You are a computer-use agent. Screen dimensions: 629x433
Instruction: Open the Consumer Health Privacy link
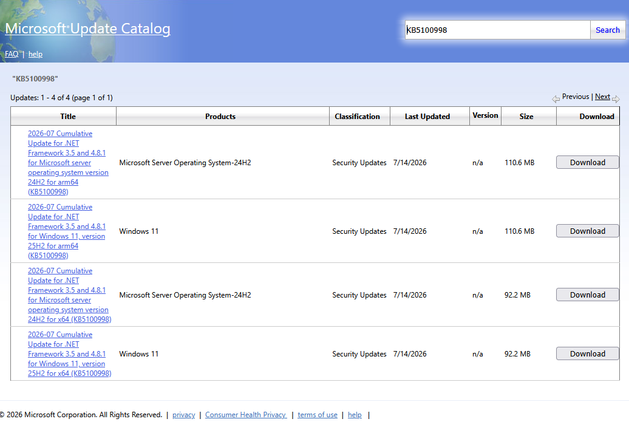[x=246, y=415]
